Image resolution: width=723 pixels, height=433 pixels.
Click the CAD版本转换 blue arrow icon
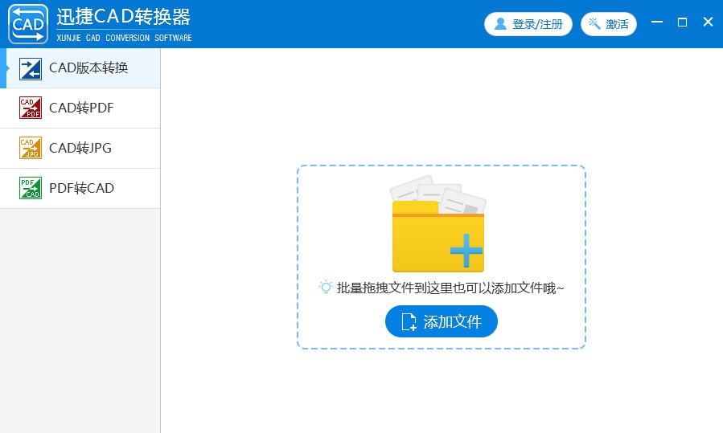click(31, 69)
